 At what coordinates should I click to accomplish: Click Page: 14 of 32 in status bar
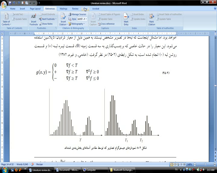(x=8, y=165)
